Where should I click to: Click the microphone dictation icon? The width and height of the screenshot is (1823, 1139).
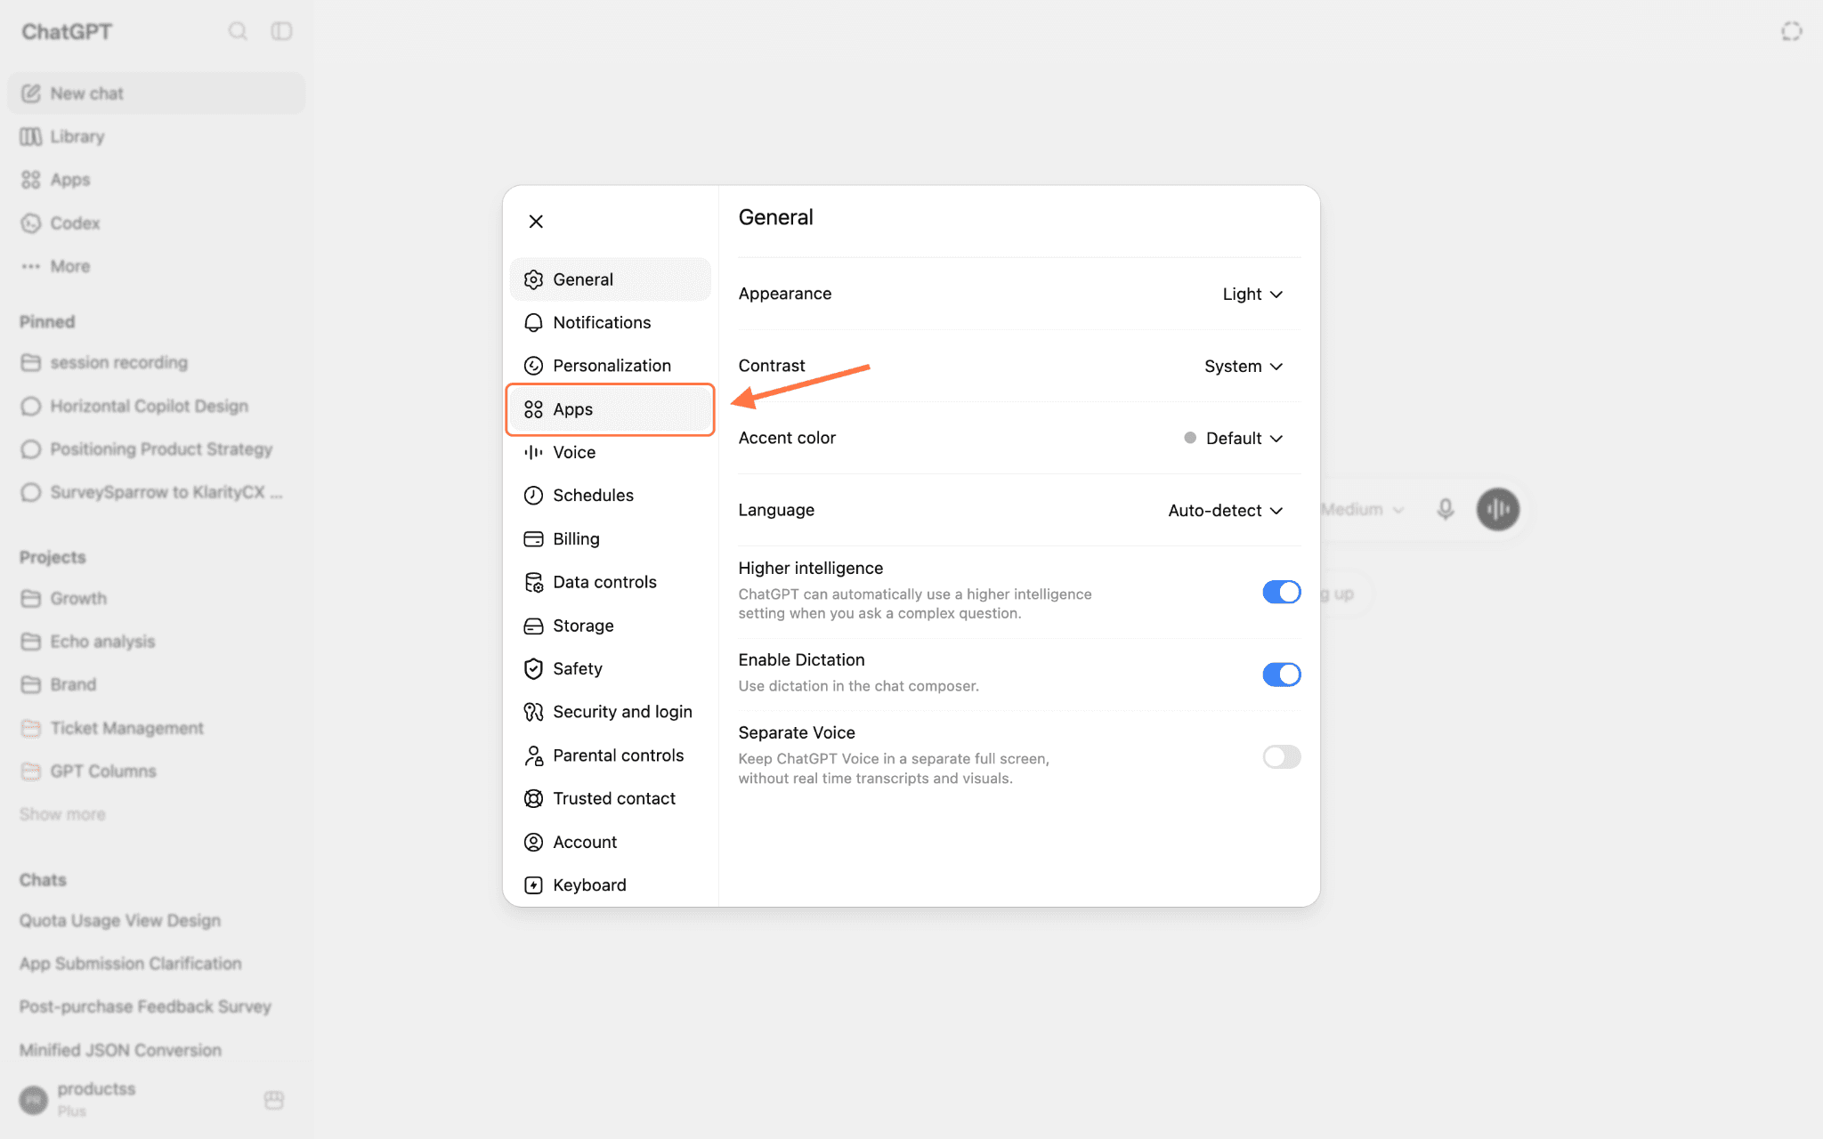(1446, 509)
